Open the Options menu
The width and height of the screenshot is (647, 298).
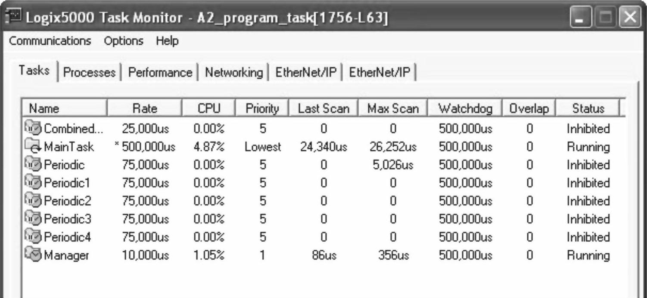coord(124,41)
